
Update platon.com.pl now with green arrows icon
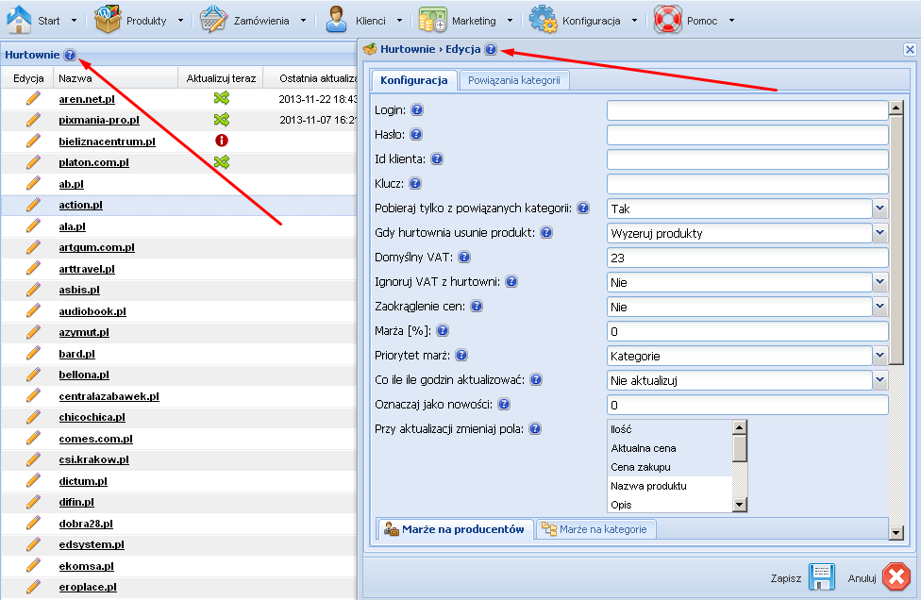click(222, 161)
